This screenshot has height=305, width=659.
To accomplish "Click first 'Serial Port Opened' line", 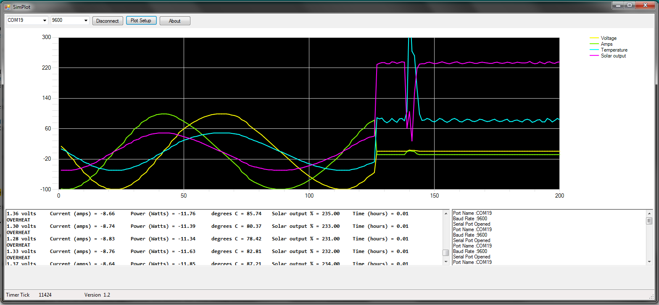I will pyautogui.click(x=472, y=224).
